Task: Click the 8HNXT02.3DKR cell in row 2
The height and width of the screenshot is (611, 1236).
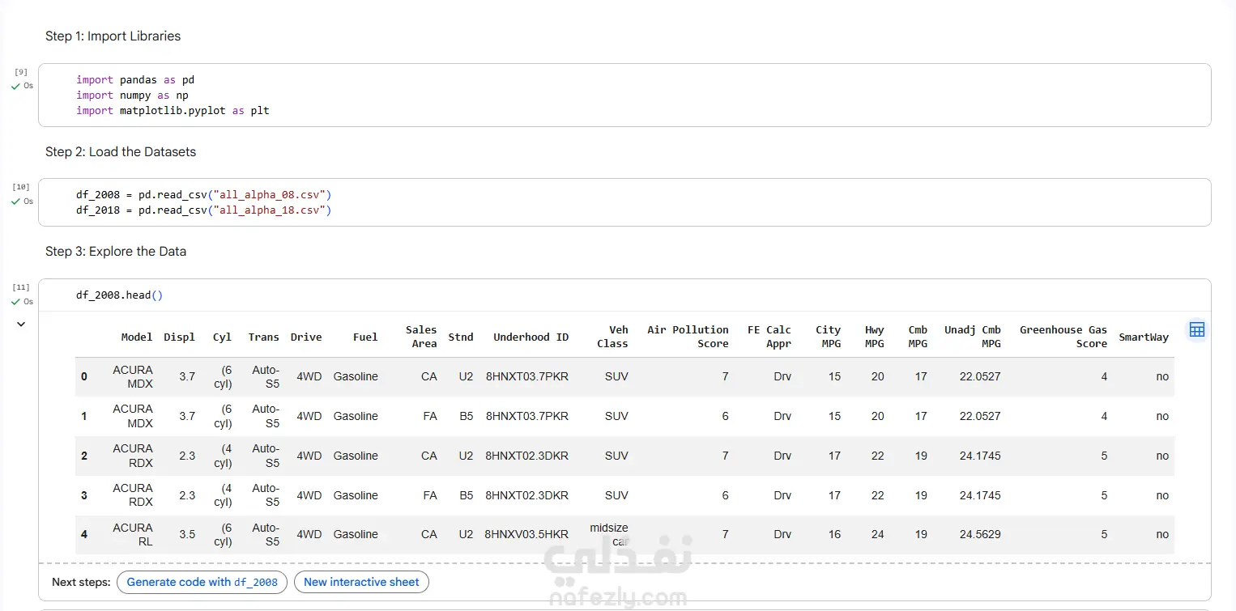Action: 526,456
